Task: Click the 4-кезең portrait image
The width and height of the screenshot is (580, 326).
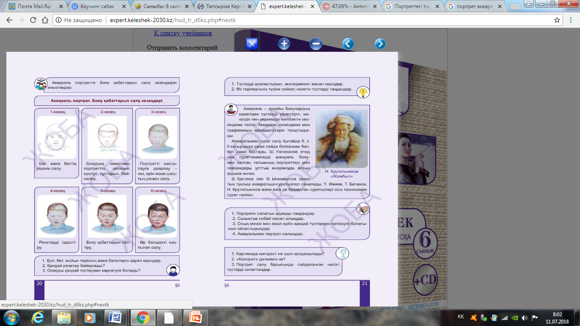Action: tap(56, 216)
